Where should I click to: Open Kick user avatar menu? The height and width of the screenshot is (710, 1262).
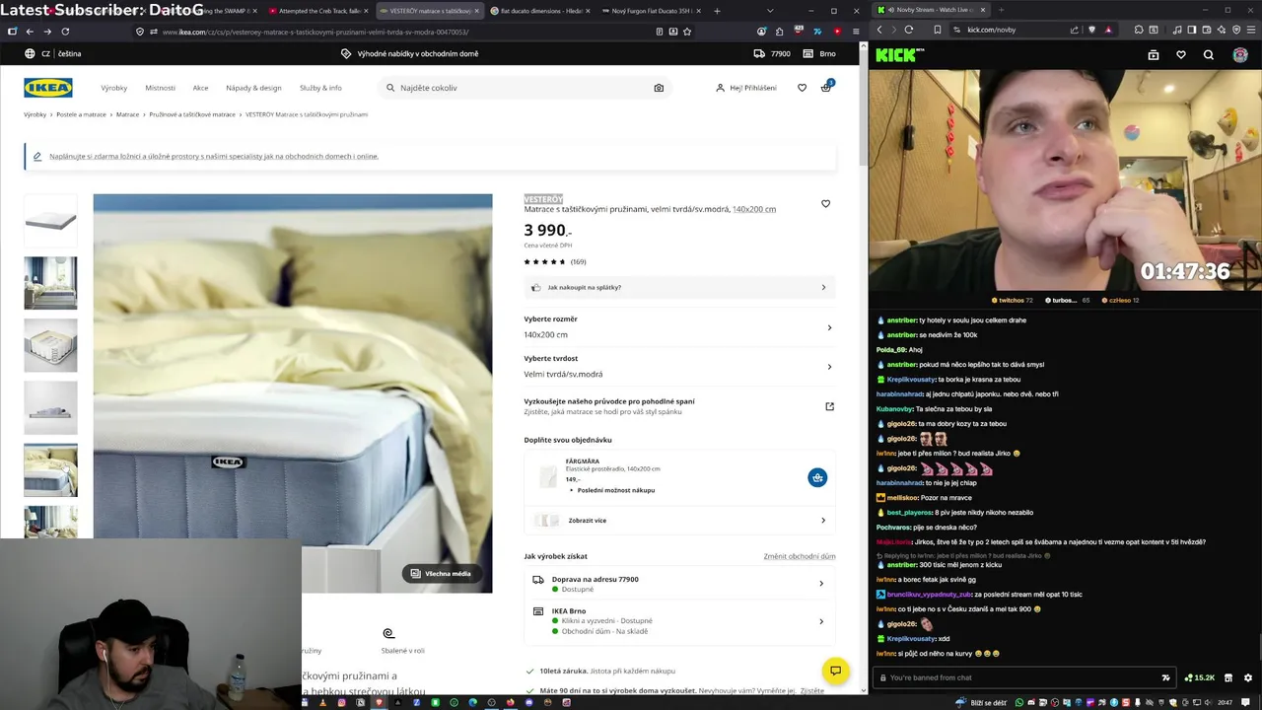(x=1240, y=55)
